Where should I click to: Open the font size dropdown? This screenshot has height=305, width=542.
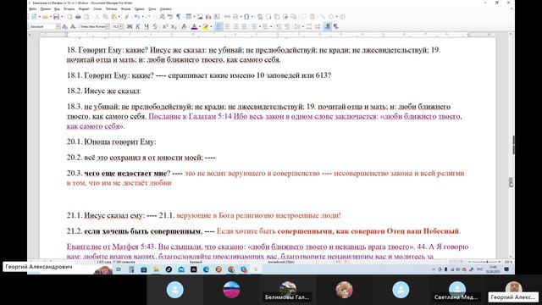coord(121,26)
